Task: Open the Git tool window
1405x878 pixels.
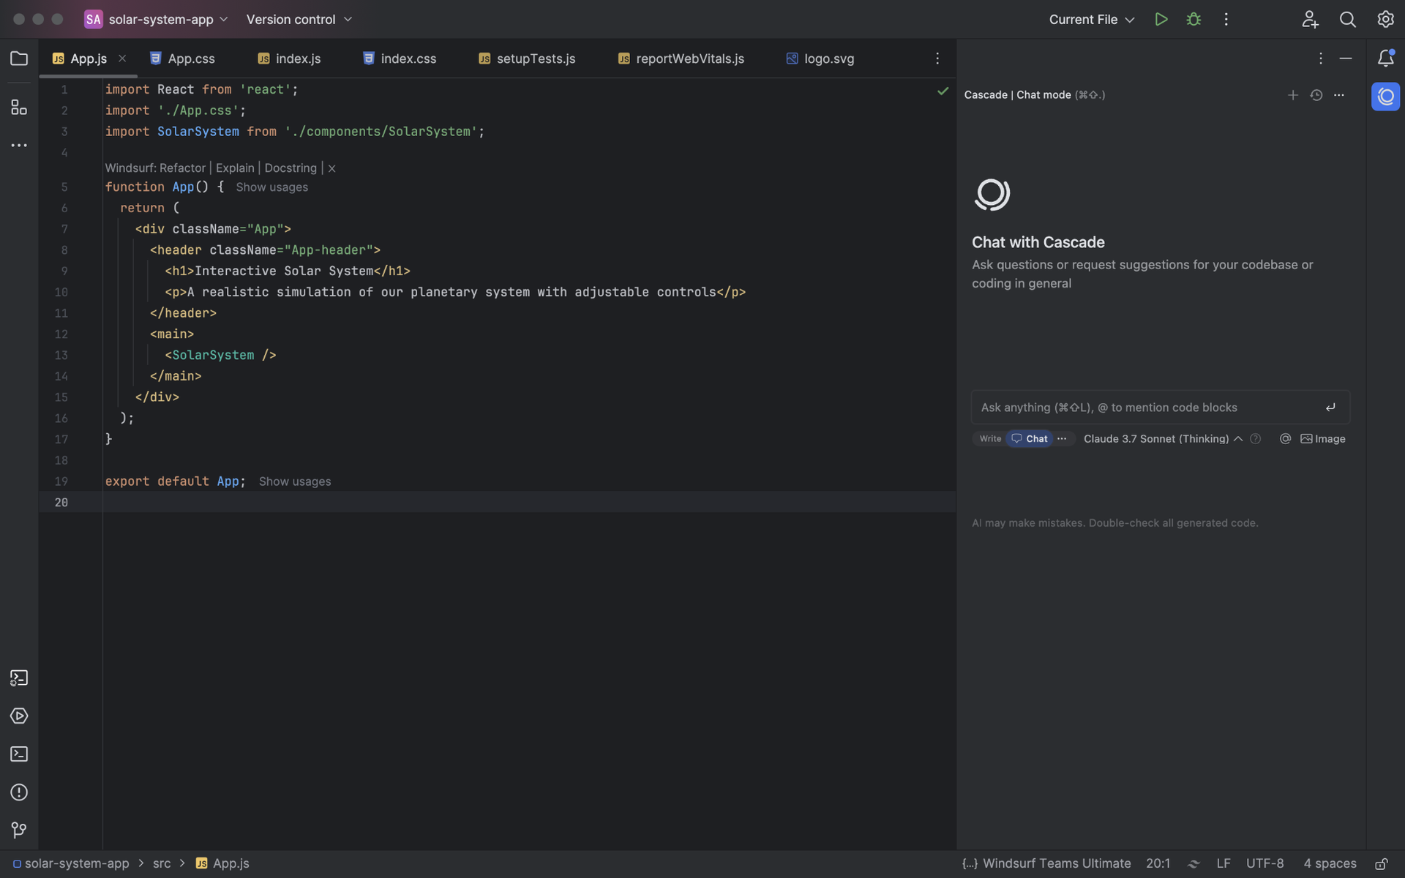Action: [x=18, y=830]
